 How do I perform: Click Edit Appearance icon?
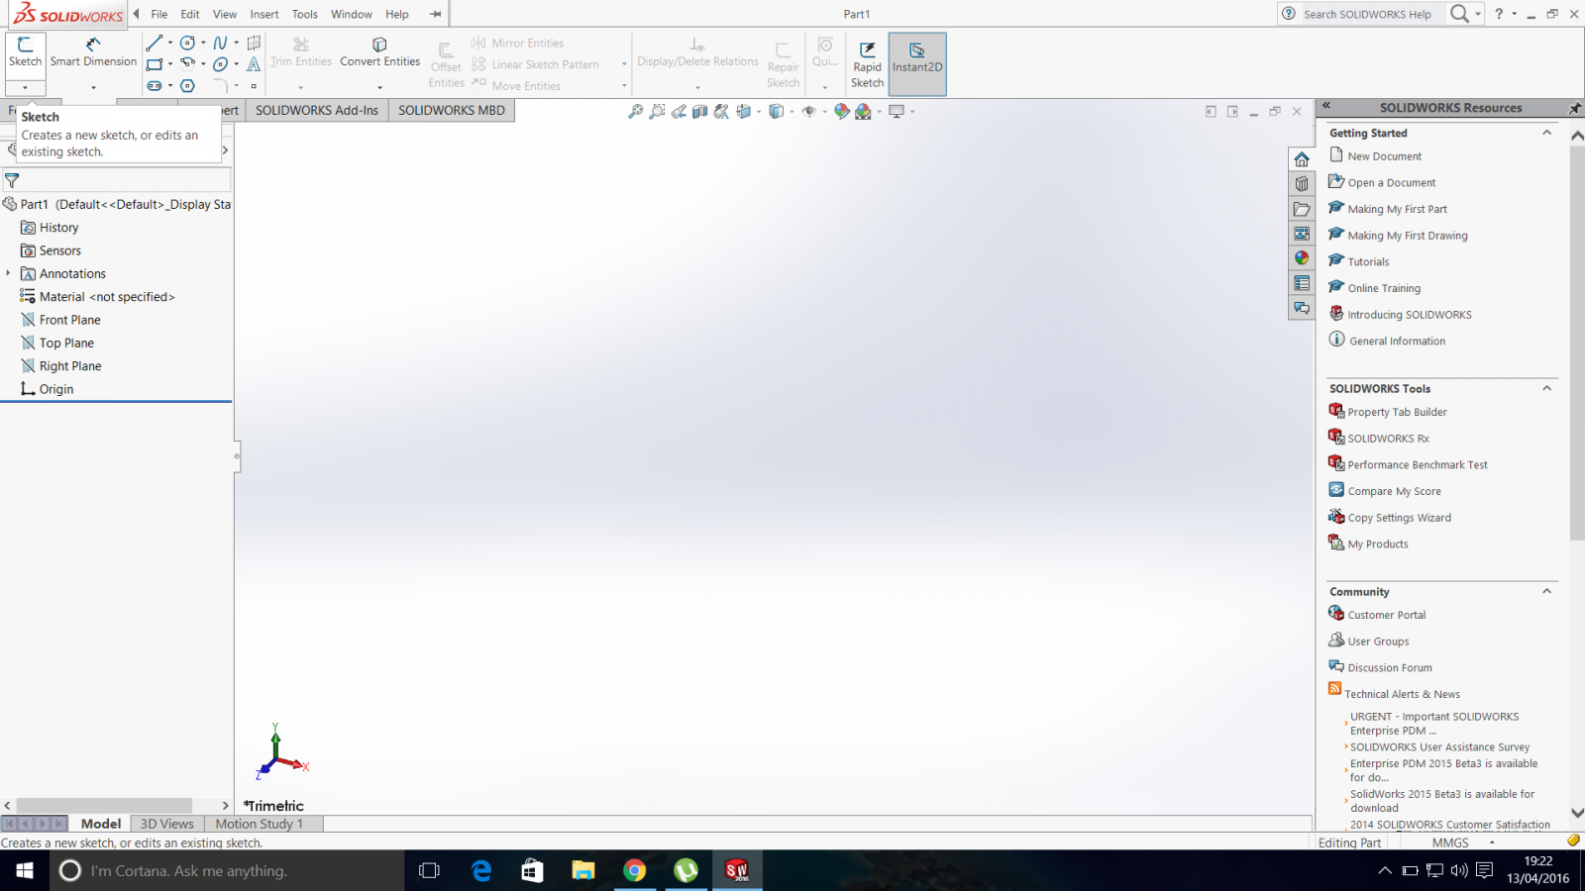pos(841,112)
